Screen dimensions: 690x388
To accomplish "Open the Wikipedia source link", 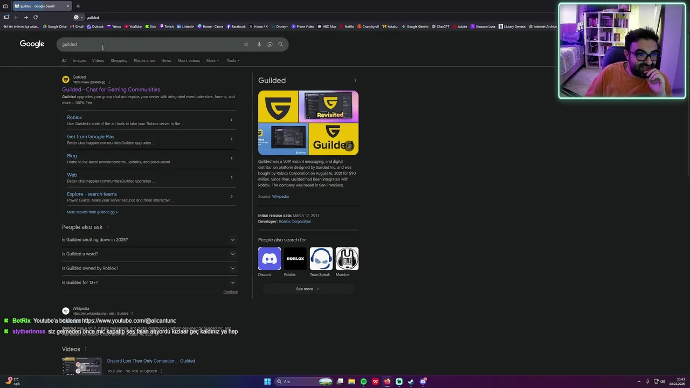I will (x=280, y=196).
